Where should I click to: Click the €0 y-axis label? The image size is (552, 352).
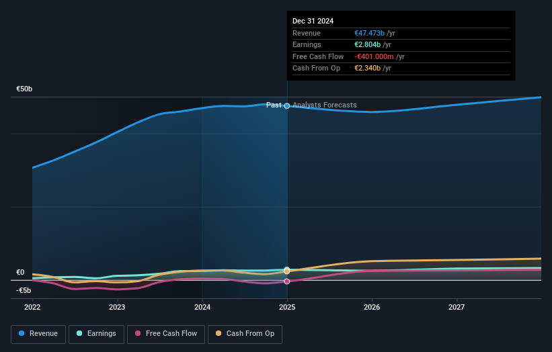tap(20, 273)
